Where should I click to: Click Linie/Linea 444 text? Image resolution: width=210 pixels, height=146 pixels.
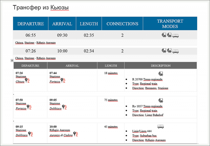click(x=142, y=131)
